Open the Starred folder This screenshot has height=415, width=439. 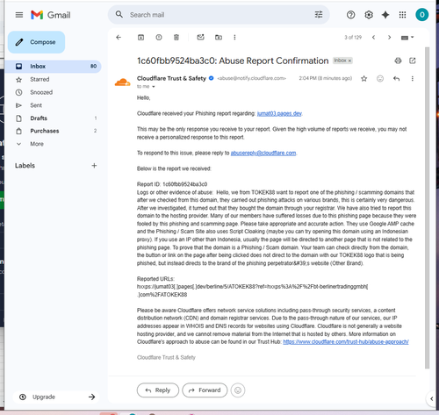(x=40, y=79)
